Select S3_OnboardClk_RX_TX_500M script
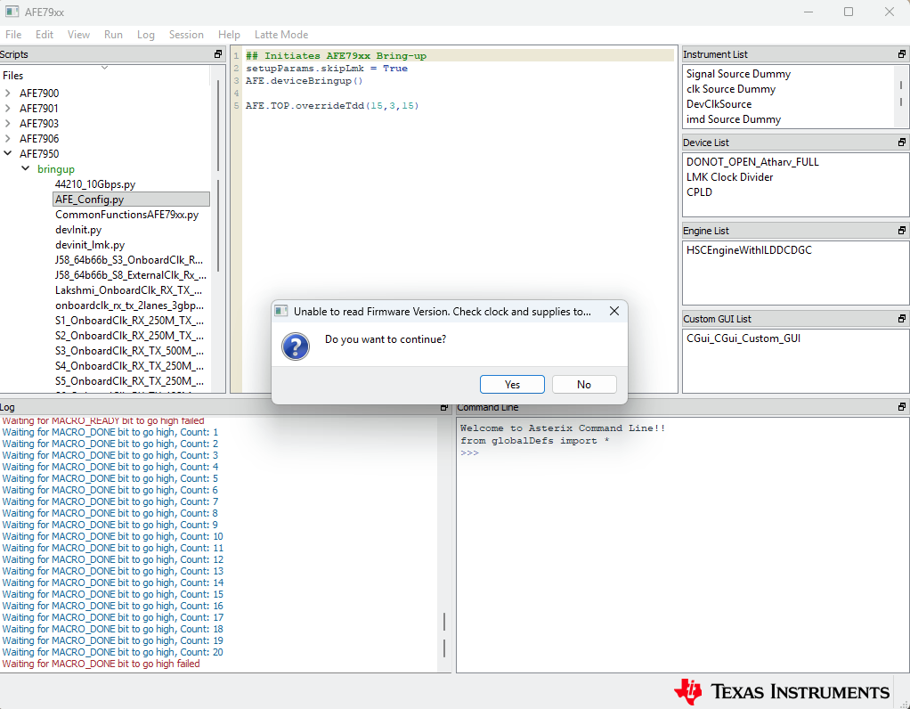Image resolution: width=910 pixels, height=709 pixels. pyautogui.click(x=129, y=351)
